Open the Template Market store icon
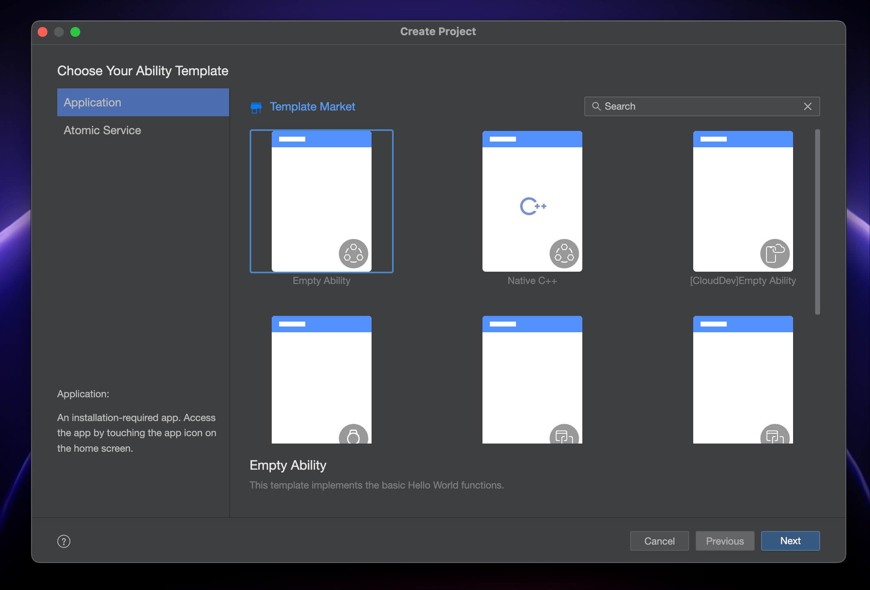The height and width of the screenshot is (590, 870). pos(256,108)
